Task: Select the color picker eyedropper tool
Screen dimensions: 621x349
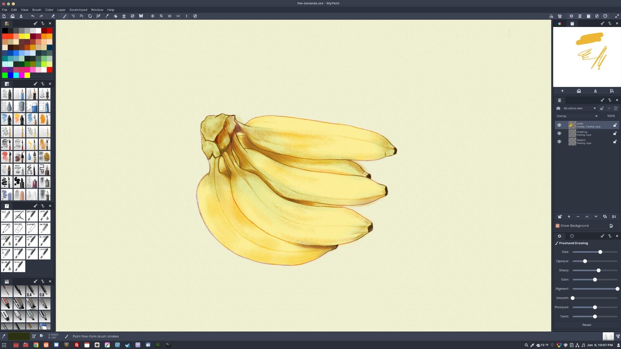Action: point(107,16)
